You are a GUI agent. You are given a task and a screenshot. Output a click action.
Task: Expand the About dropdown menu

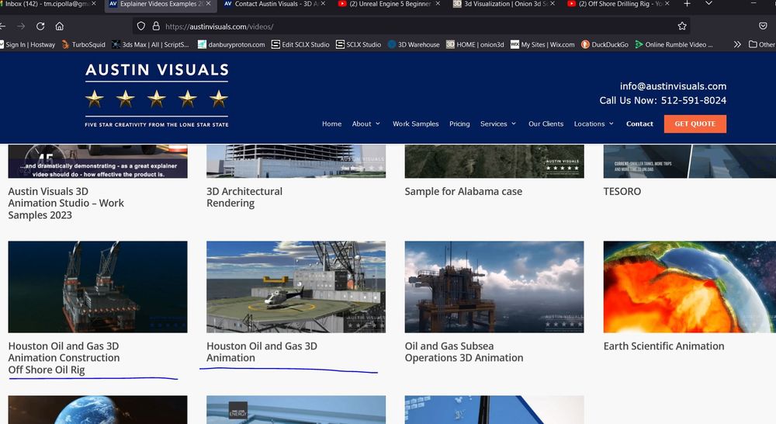click(366, 124)
